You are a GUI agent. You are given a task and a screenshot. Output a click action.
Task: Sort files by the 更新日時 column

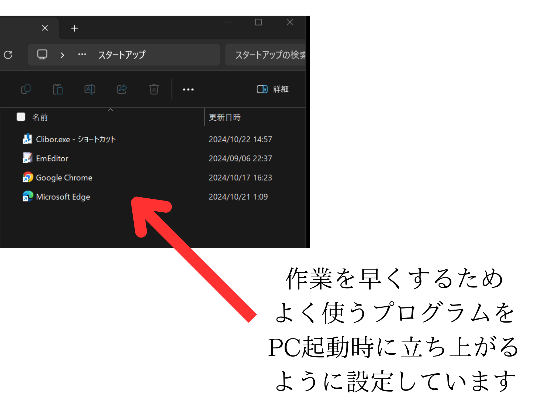click(225, 117)
